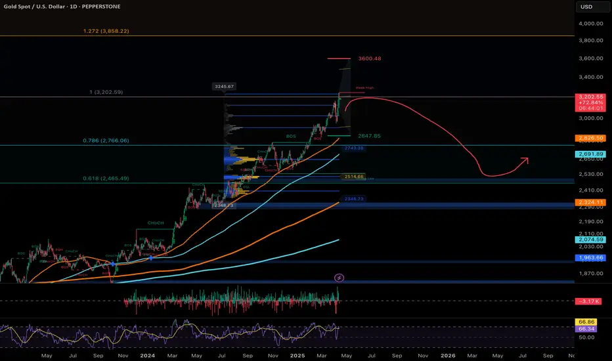The height and width of the screenshot is (361, 612).
Task: Select the cyan 2,691.89 axis price tag
Action: 590,154
